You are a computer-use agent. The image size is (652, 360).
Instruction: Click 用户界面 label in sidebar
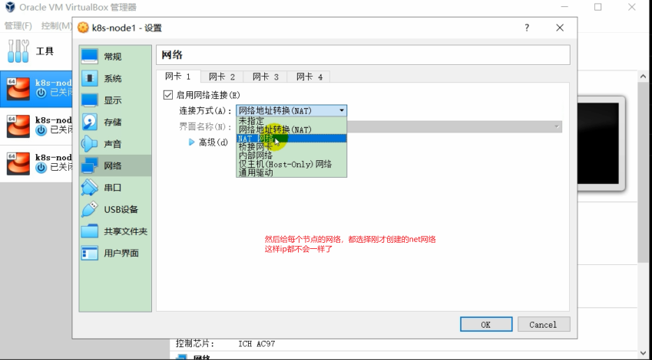pos(121,253)
